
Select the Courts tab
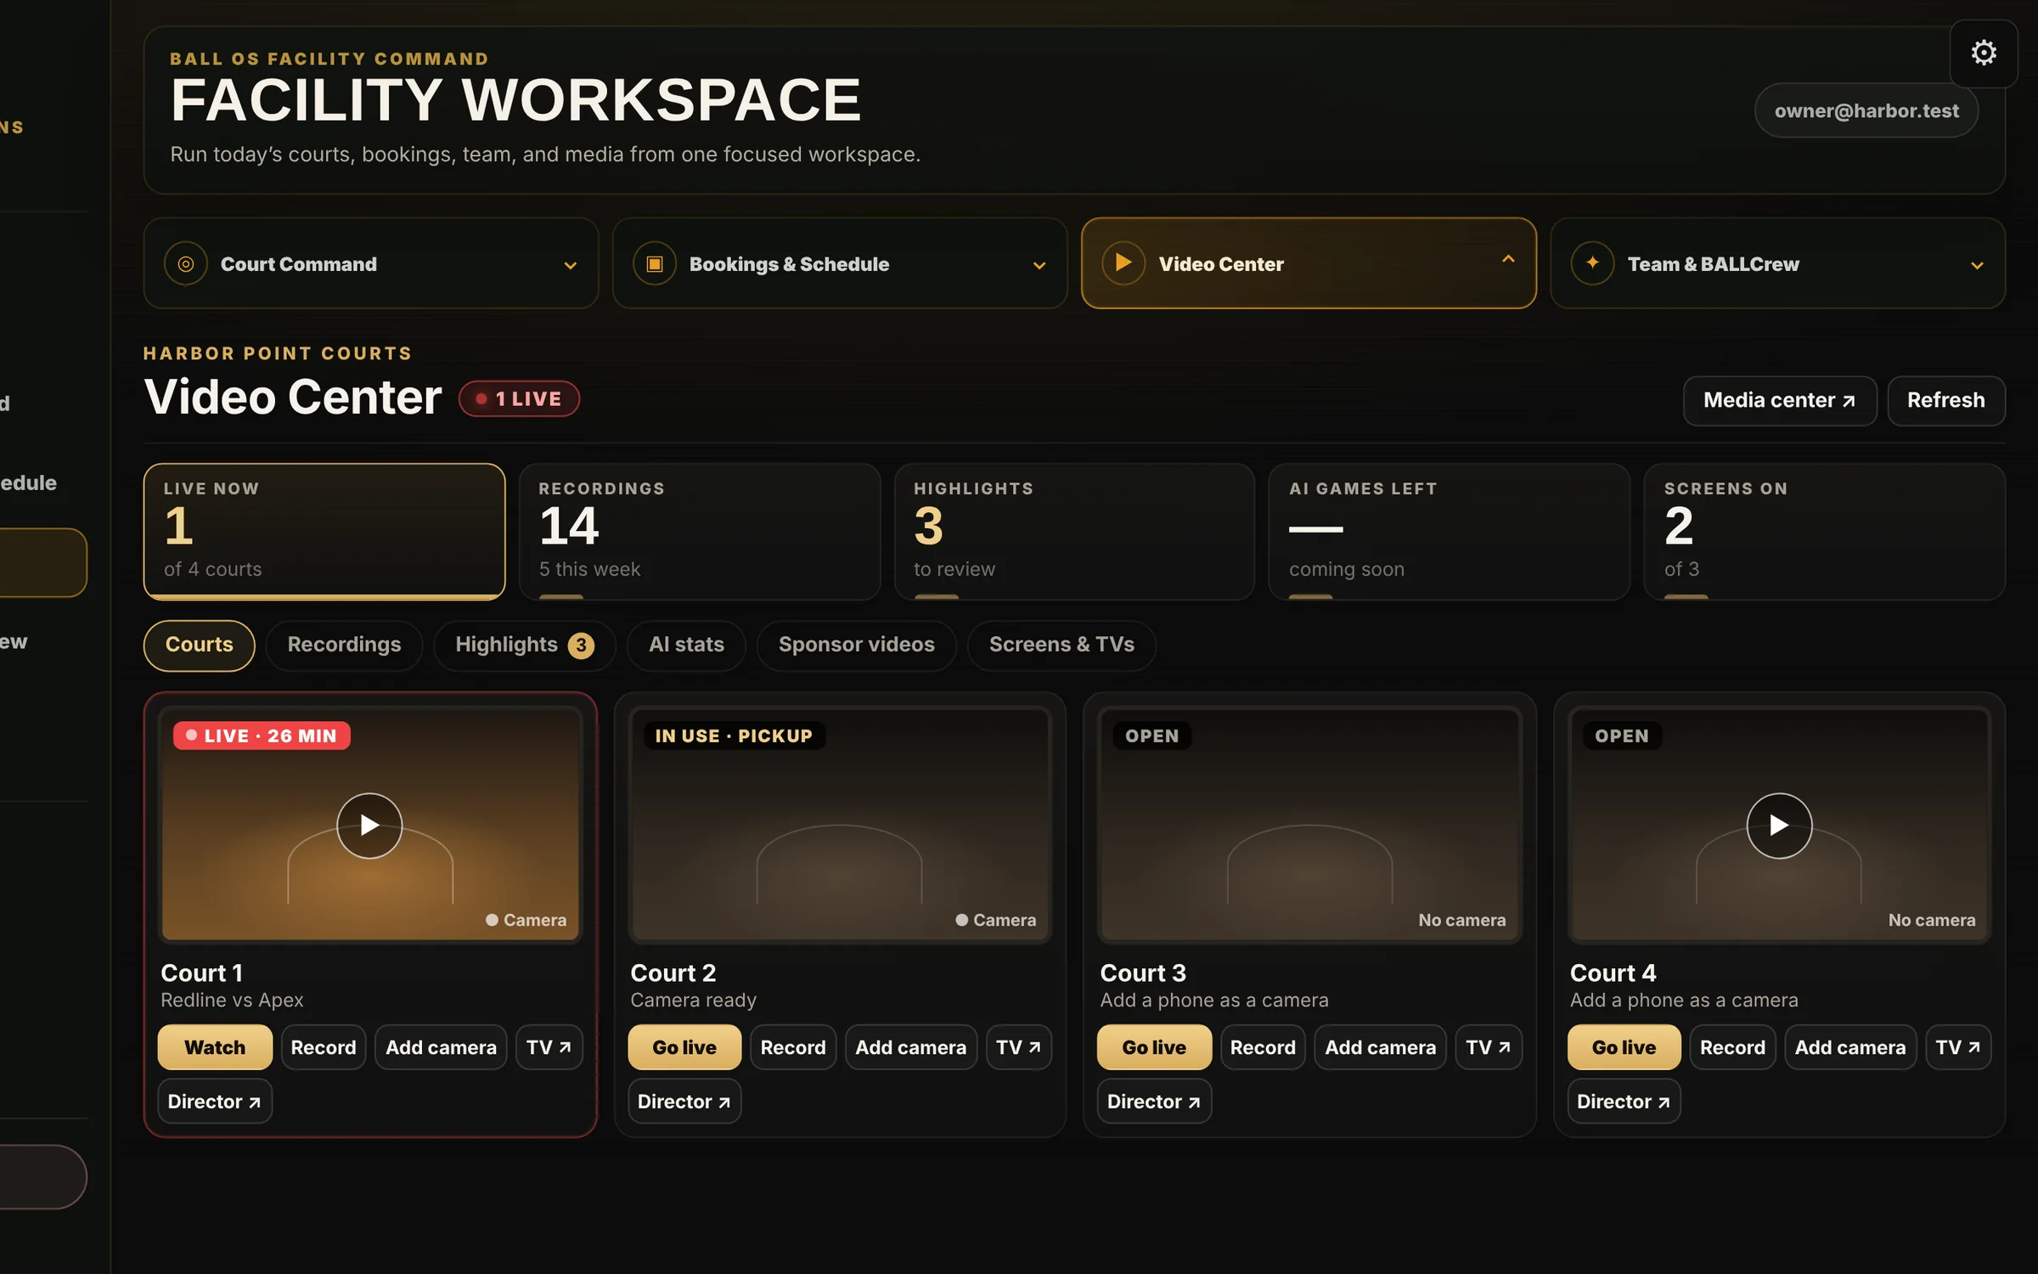pyautogui.click(x=199, y=645)
